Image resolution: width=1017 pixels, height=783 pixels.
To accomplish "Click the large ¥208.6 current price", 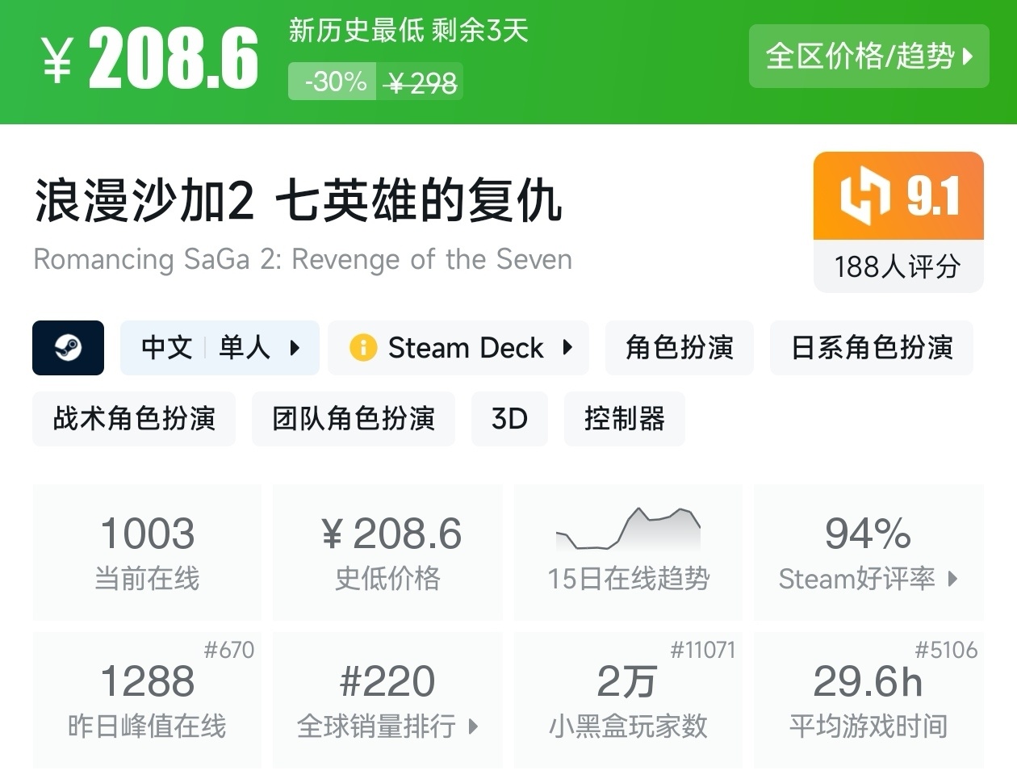I will (x=150, y=58).
